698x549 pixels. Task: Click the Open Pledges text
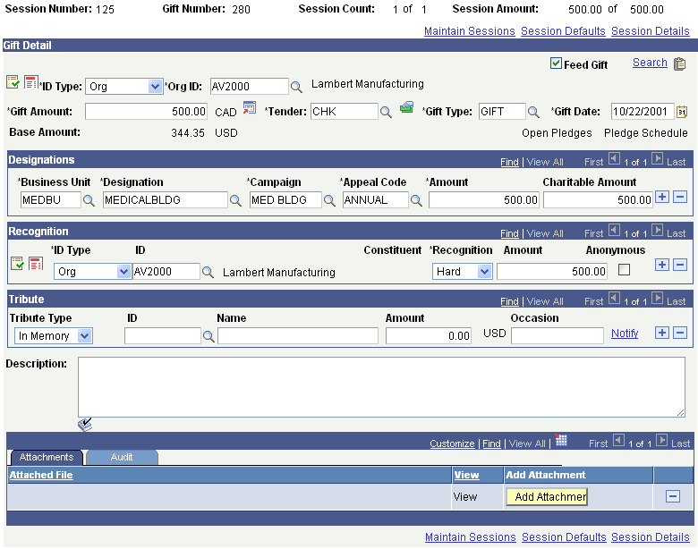coord(557,133)
